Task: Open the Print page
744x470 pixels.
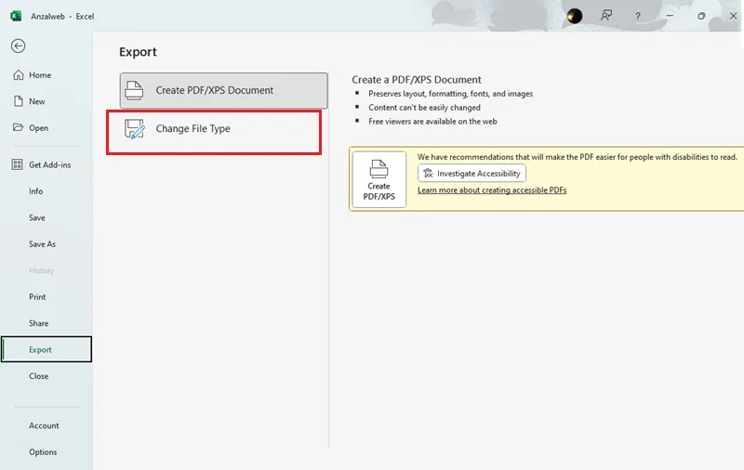Action: pos(37,297)
